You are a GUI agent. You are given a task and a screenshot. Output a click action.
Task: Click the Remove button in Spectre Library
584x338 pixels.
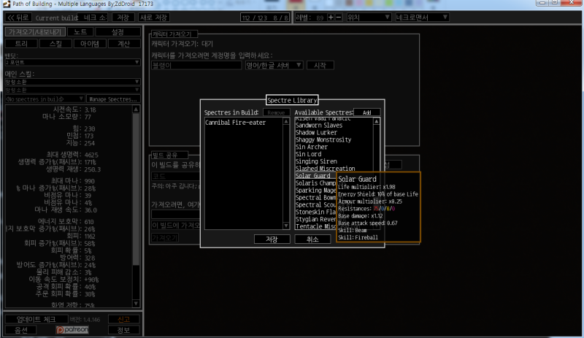[276, 112]
